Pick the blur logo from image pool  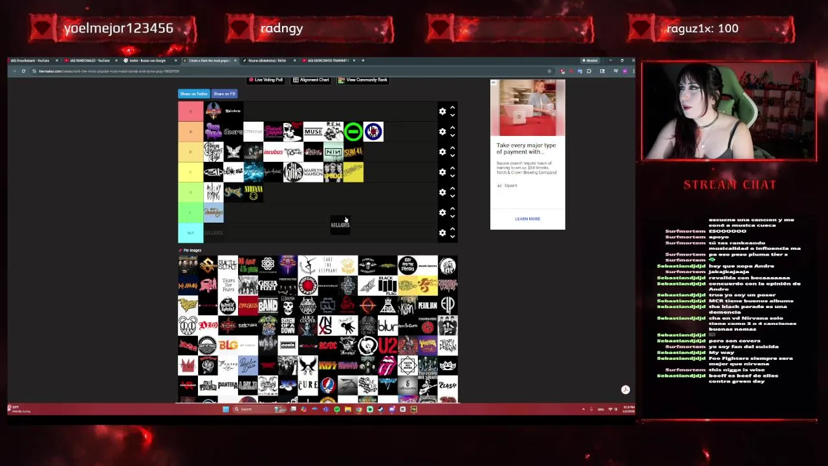coord(388,326)
